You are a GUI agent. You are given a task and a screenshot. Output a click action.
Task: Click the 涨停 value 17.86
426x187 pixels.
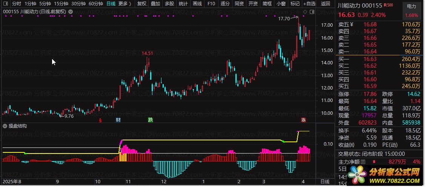point(370,94)
